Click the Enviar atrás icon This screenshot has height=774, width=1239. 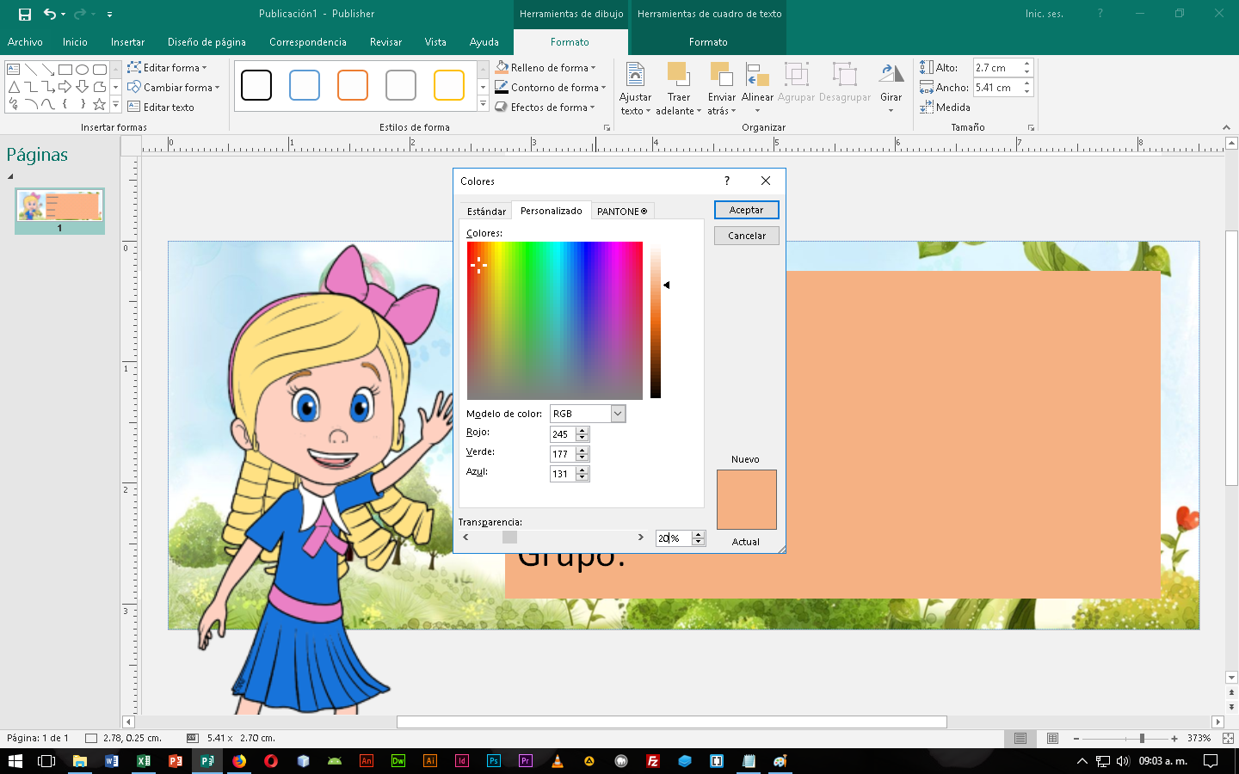[721, 74]
